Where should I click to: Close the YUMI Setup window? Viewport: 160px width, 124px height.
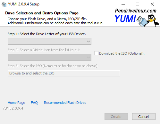(x=152, y=4)
